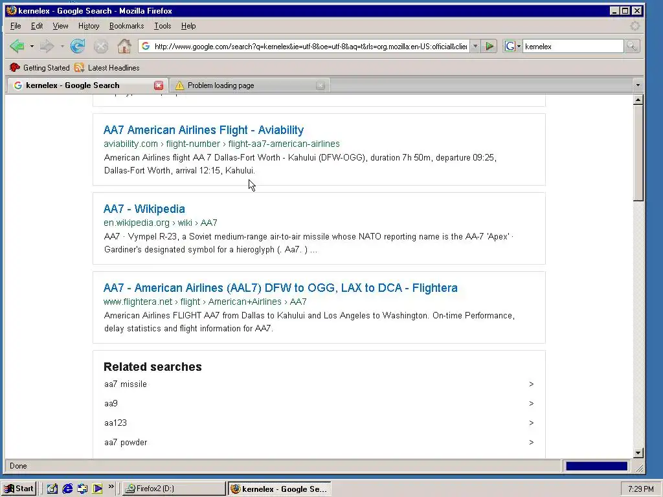Expand the address bar history dropdown
663x497 pixels.
[475, 46]
